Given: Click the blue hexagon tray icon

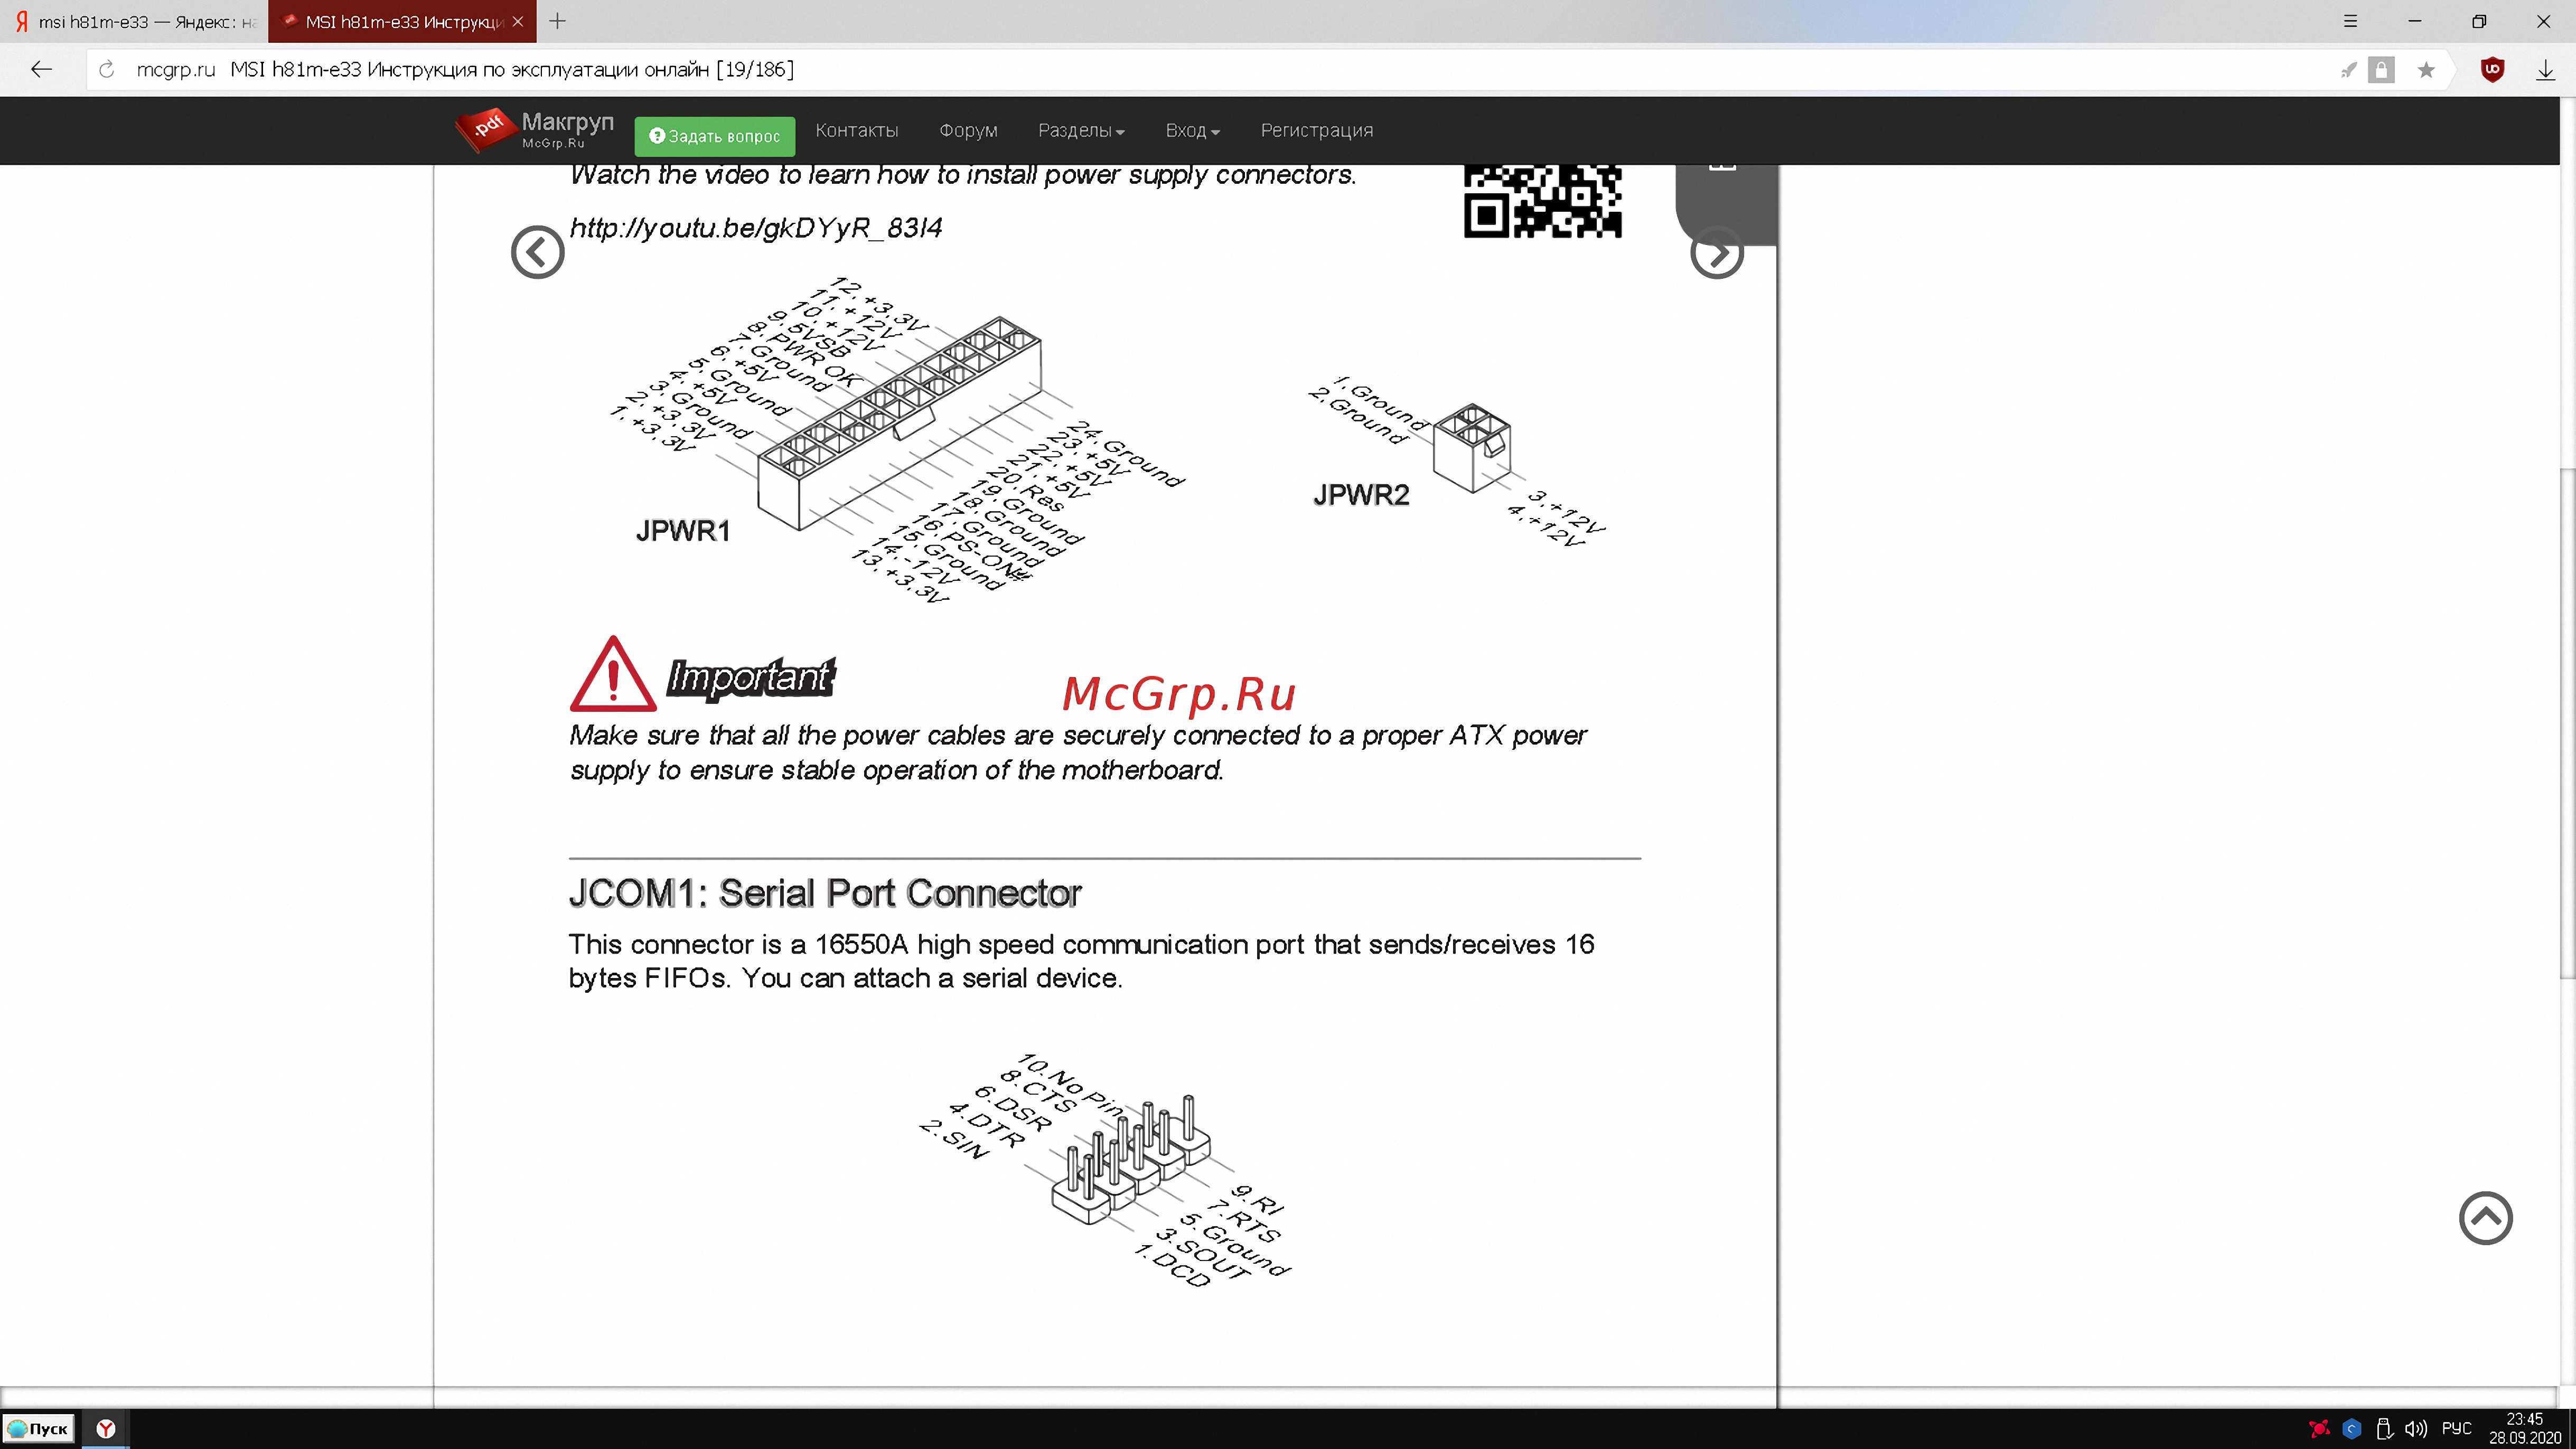Looking at the screenshot, I should pyautogui.click(x=2351, y=1428).
